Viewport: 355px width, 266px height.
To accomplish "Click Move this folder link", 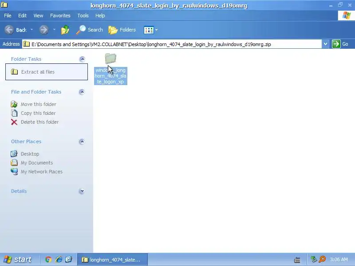I will coord(39,104).
